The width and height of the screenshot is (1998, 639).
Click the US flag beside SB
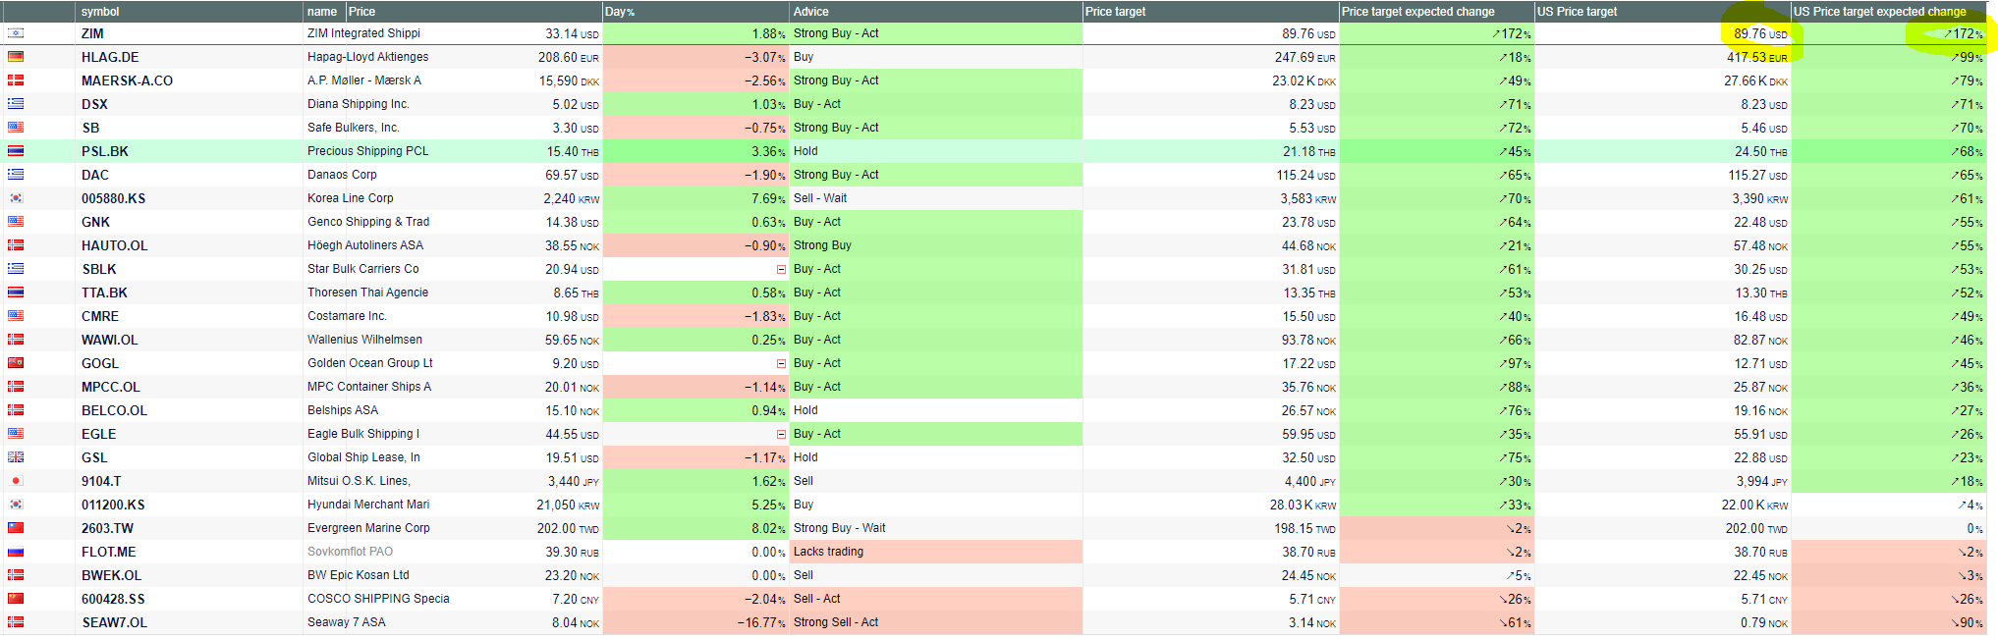(x=15, y=128)
